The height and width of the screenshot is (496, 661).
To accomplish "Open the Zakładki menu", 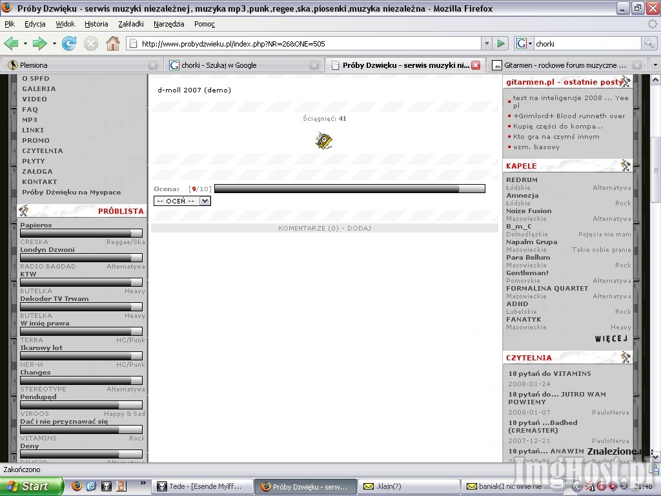I will coord(130,24).
